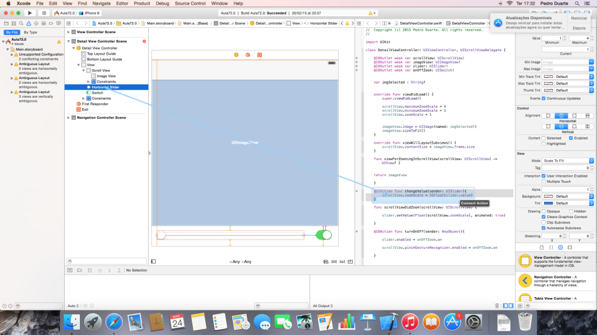Check the Clip Subviews option
This screenshot has height=335, width=597.
[543, 222]
